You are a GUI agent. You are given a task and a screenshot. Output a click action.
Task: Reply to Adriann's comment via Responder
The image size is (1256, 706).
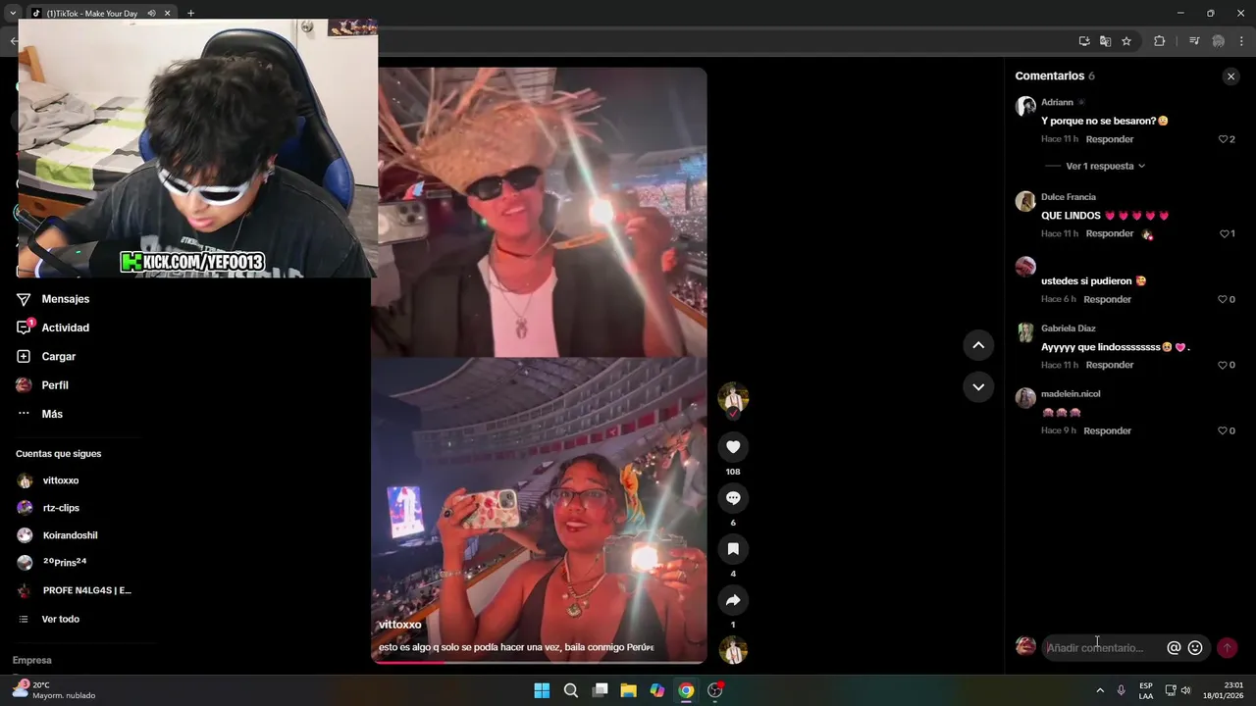click(x=1110, y=139)
